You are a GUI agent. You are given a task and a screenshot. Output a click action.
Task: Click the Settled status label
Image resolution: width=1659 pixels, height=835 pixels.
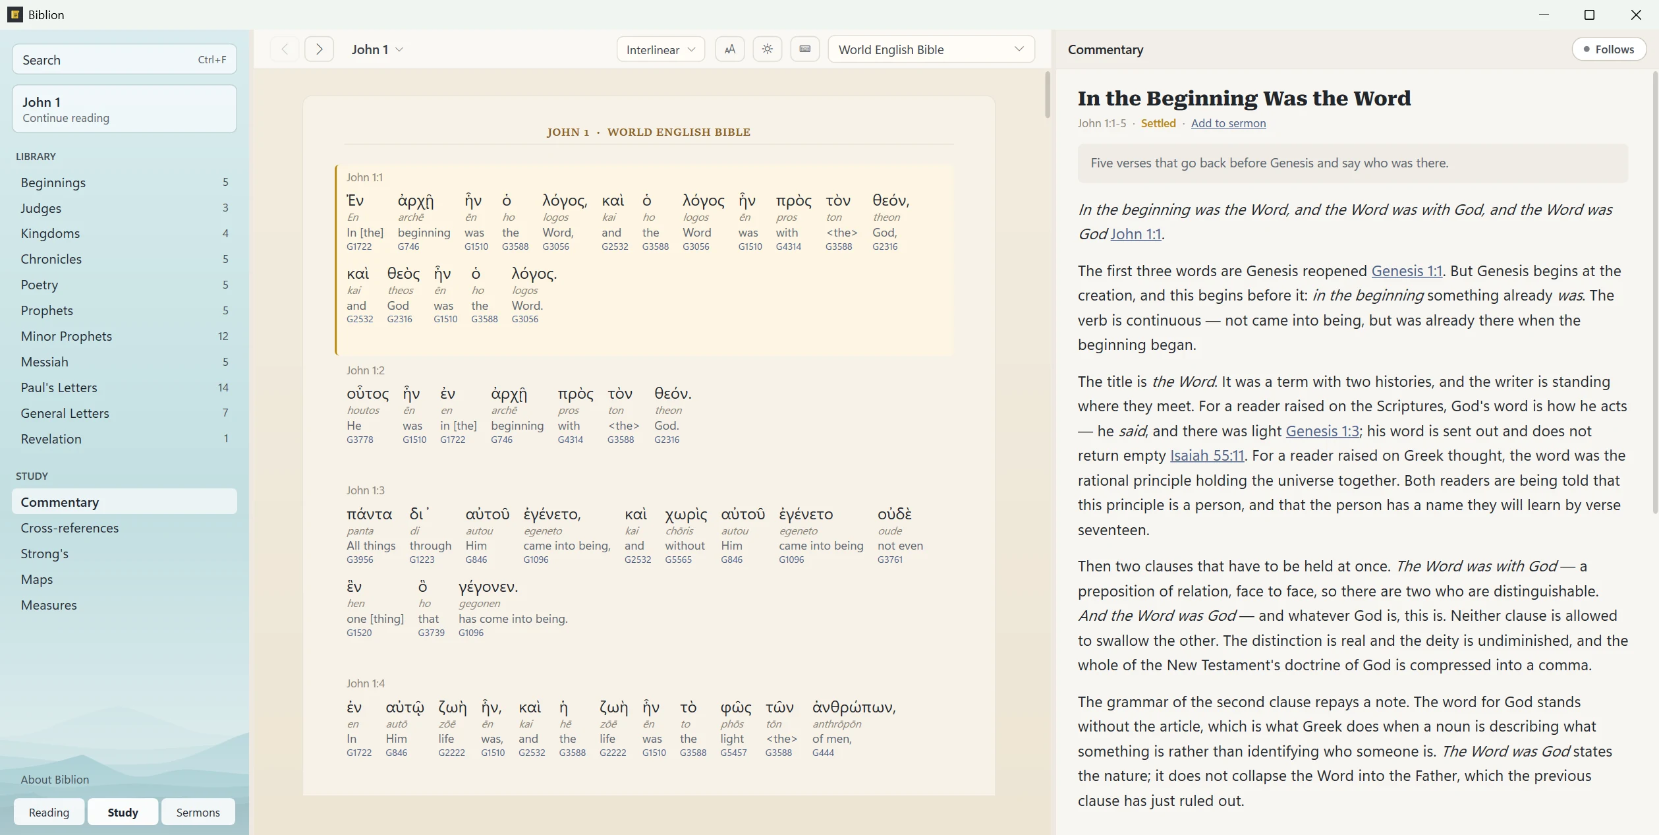point(1158,123)
